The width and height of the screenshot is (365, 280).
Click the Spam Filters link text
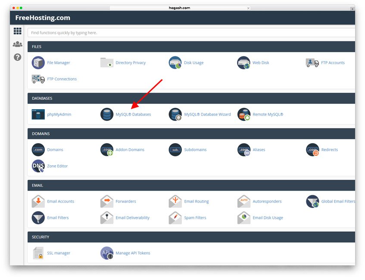click(x=195, y=218)
